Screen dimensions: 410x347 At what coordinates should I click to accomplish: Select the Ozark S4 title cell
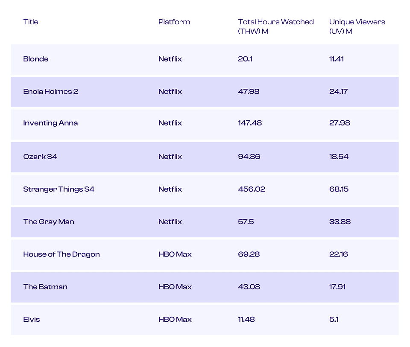coord(40,157)
